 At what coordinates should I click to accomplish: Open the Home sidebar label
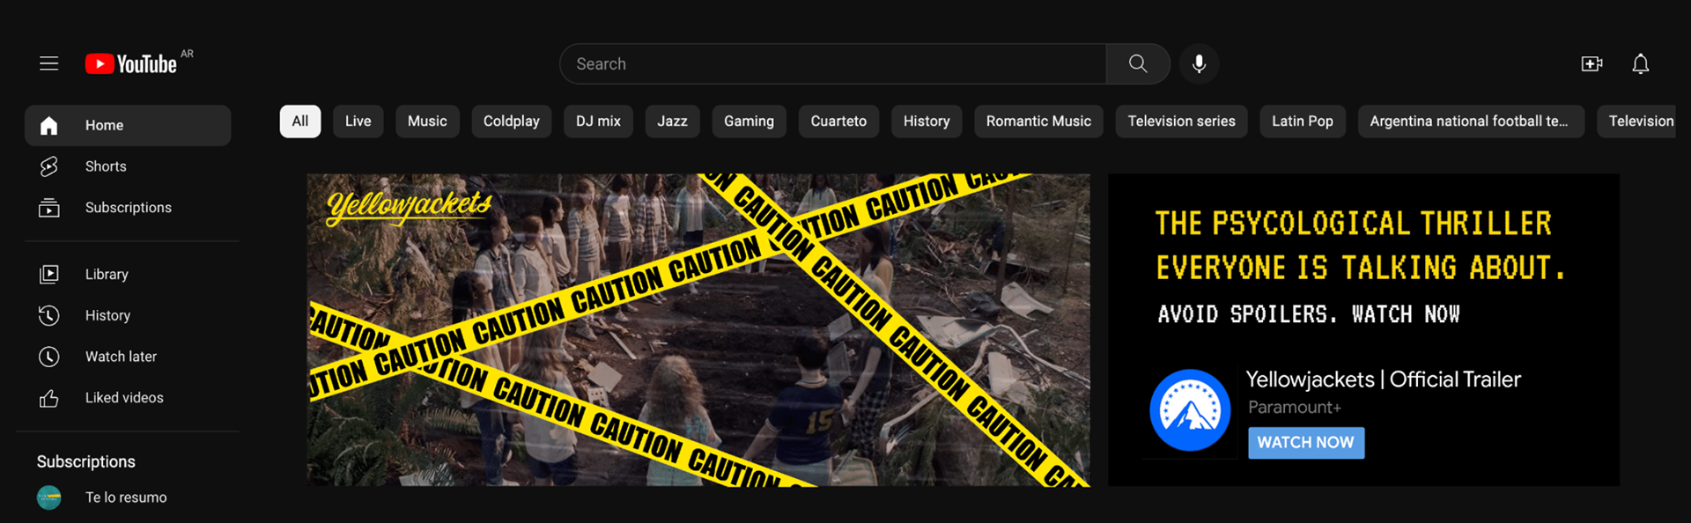(104, 126)
